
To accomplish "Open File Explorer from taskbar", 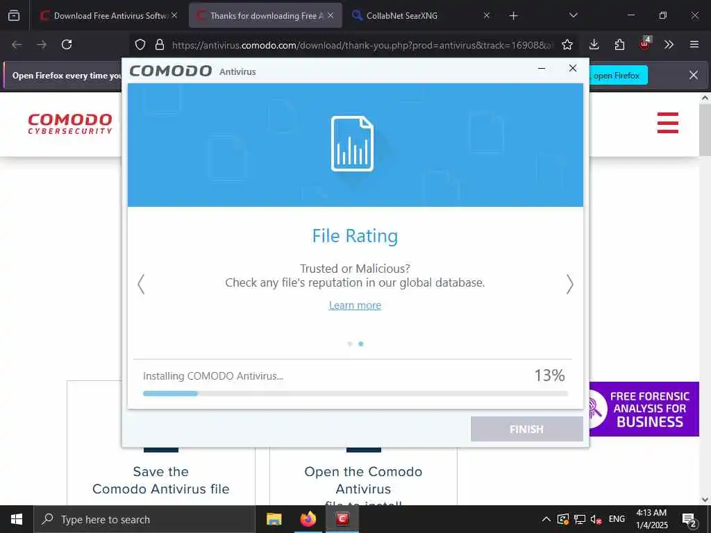I will tap(274, 519).
